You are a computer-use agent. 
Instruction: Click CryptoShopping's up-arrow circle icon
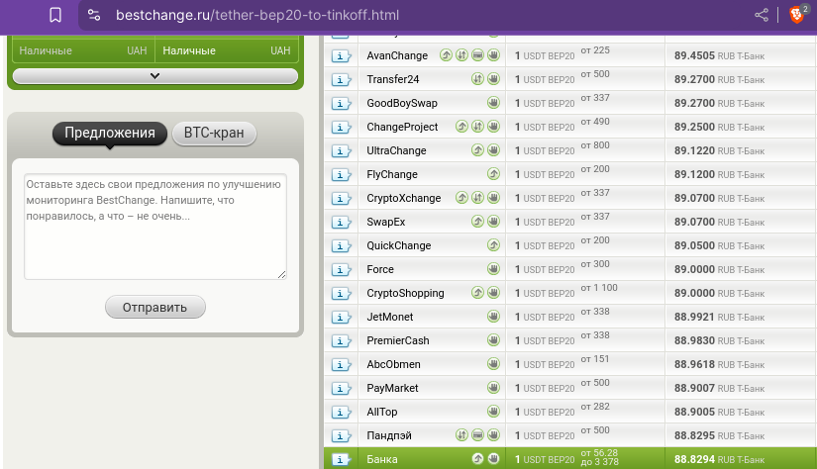click(x=477, y=293)
